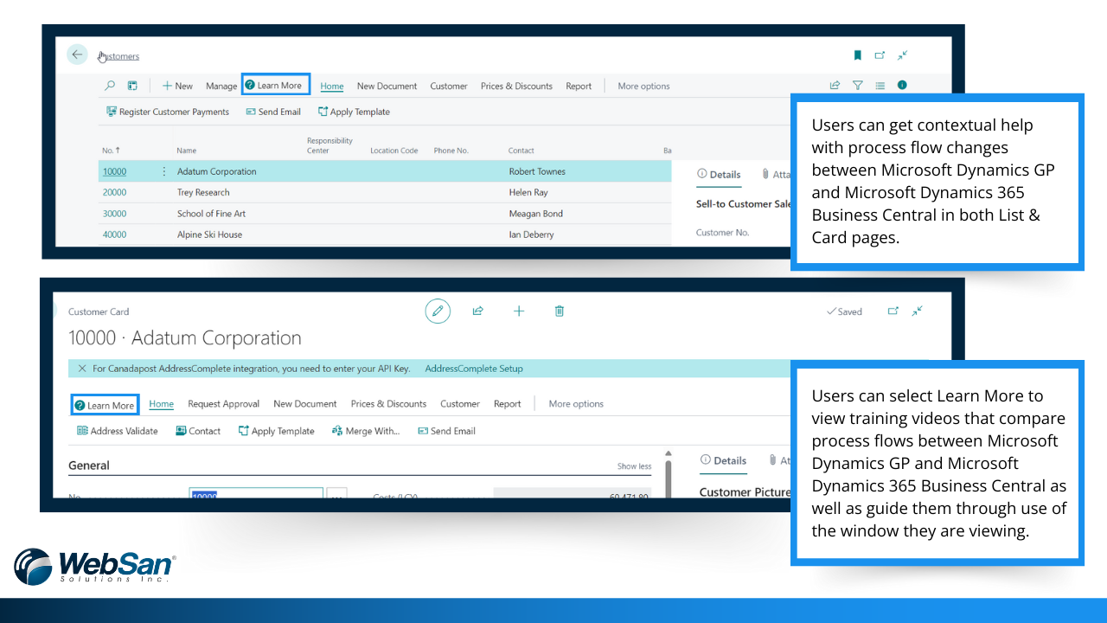Open AddressComplete Setup link
The height and width of the screenshot is (623, 1107).
pos(474,369)
